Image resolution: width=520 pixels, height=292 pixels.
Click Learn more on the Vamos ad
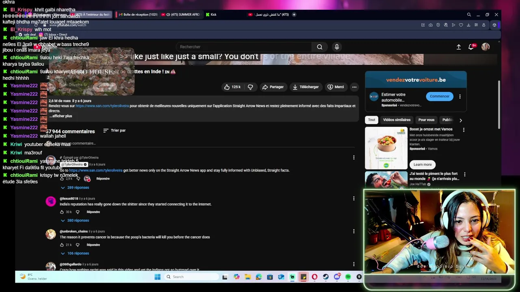click(x=422, y=165)
